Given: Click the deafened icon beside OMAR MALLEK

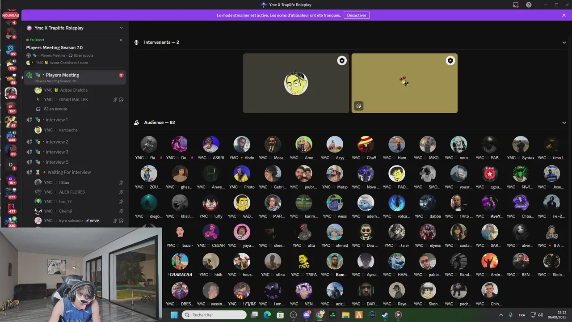Looking at the screenshot, I should 121,100.
